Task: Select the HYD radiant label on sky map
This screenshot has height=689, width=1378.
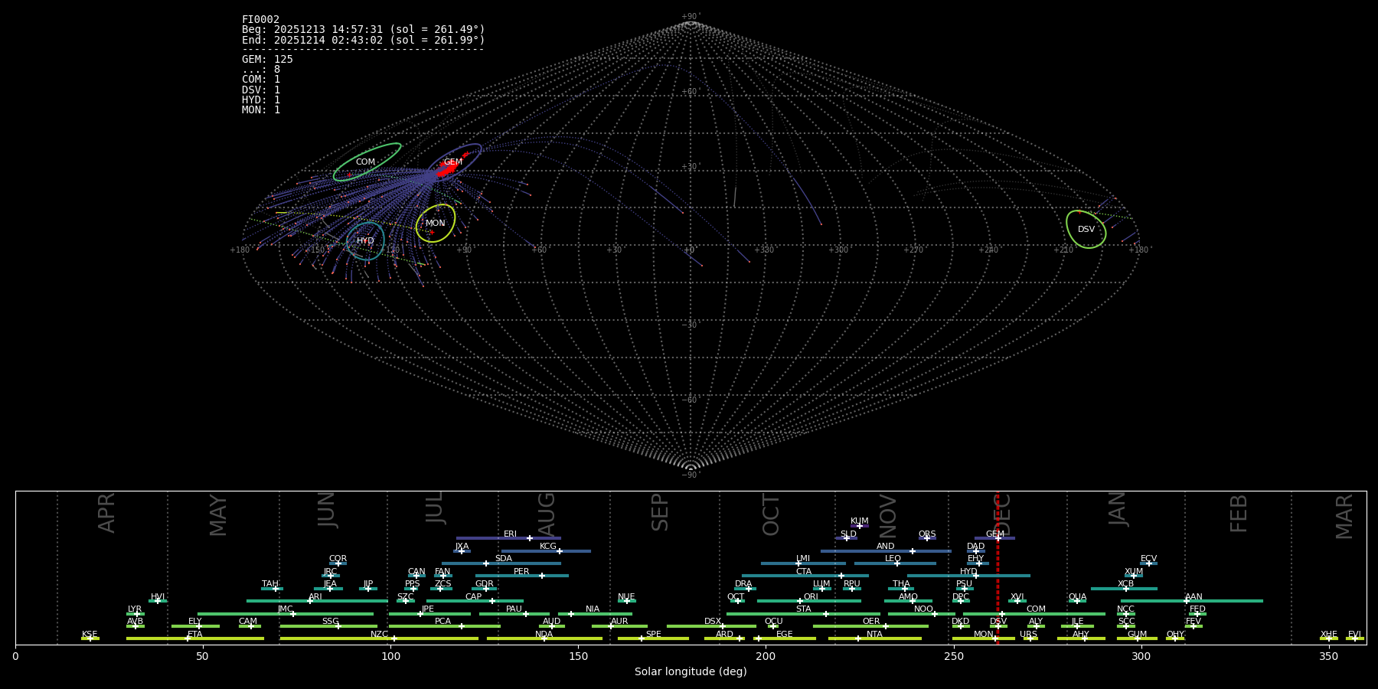Action: (x=365, y=241)
